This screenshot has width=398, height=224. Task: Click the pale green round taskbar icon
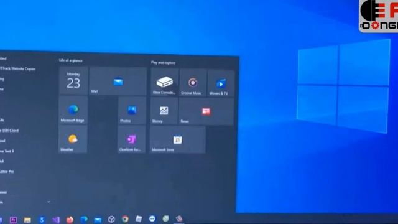coord(165,218)
